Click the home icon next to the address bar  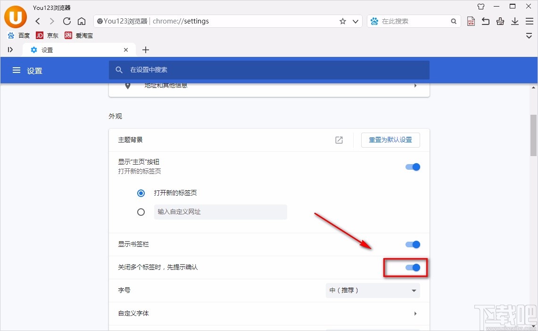point(81,21)
